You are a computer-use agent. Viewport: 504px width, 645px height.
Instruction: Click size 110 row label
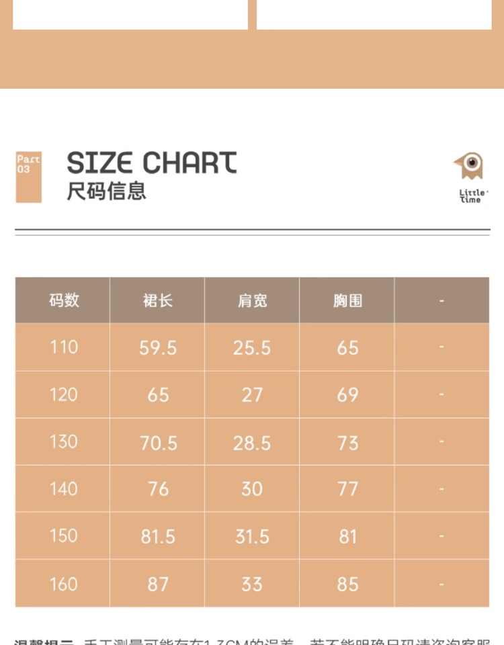63,347
